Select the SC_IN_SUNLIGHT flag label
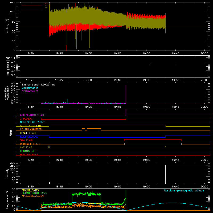The width and height of the screenshot is (213, 213). pos(31,126)
